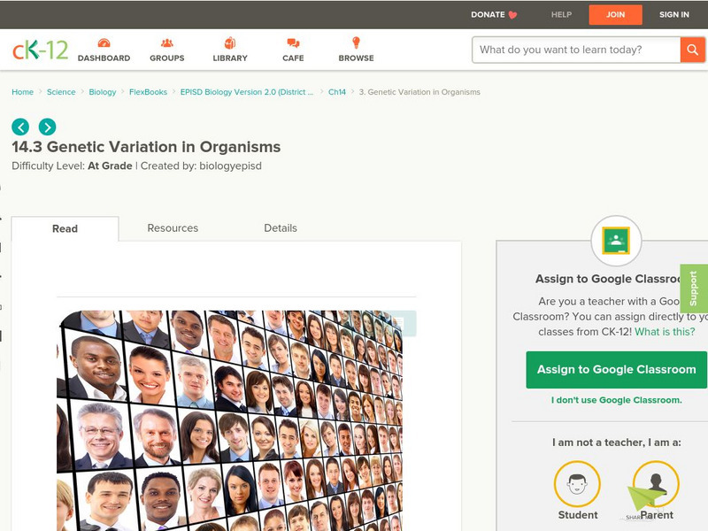
Task: Click EPISD Biology Version 2.0 breadcrumb
Action: pos(247,92)
